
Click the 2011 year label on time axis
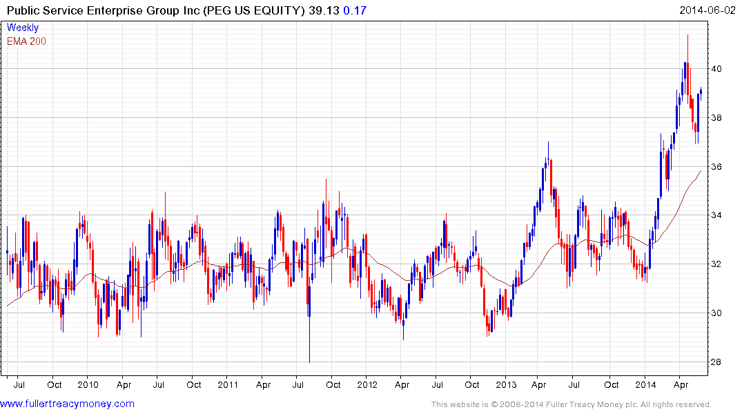pos(228,384)
